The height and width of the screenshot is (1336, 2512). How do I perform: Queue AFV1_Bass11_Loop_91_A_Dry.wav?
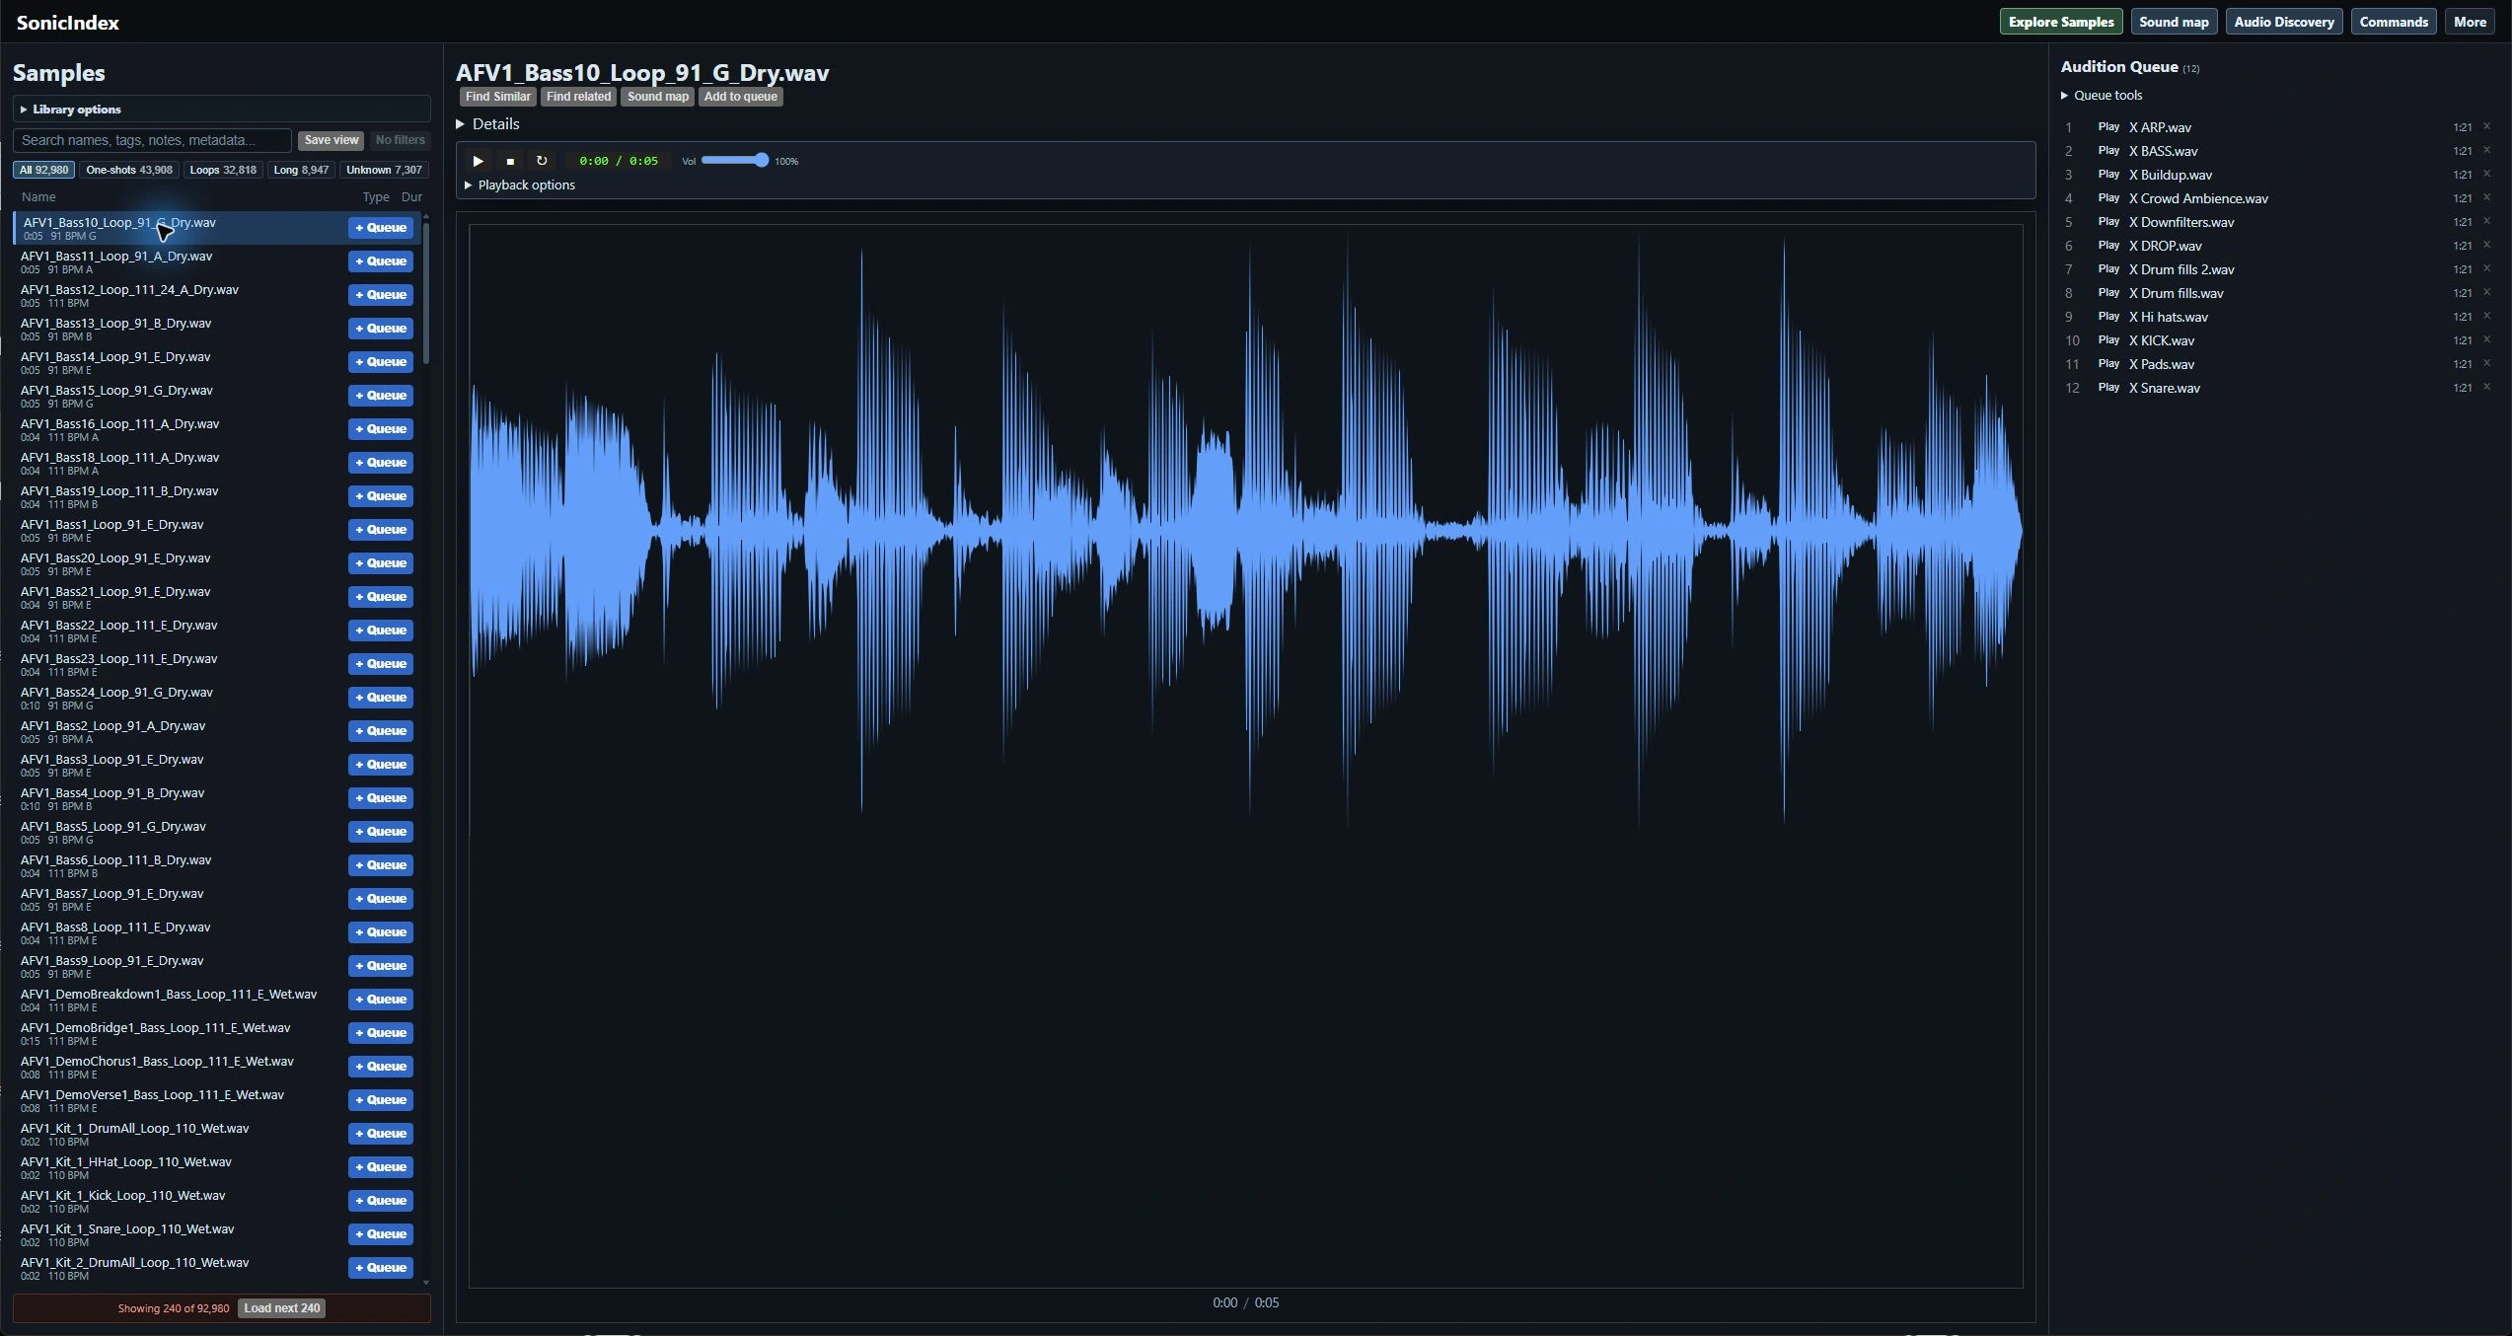coord(381,261)
